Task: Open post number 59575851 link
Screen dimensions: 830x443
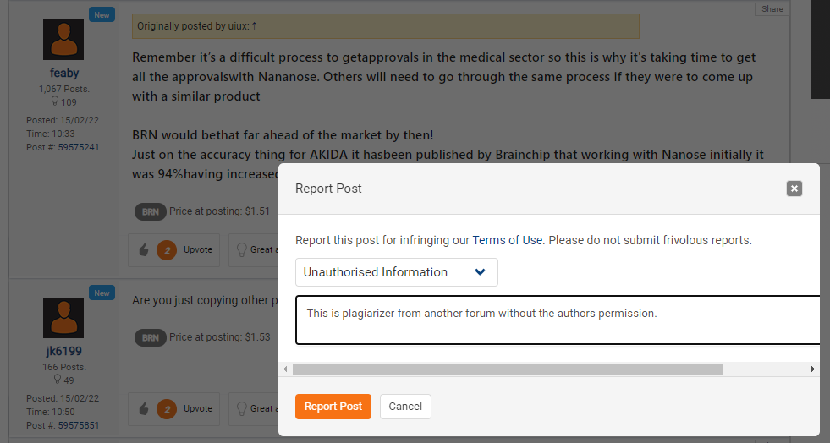Action: pos(79,425)
